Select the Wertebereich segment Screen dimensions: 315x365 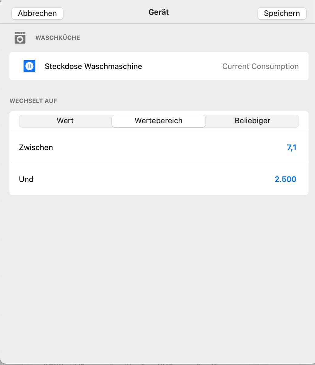pyautogui.click(x=159, y=121)
